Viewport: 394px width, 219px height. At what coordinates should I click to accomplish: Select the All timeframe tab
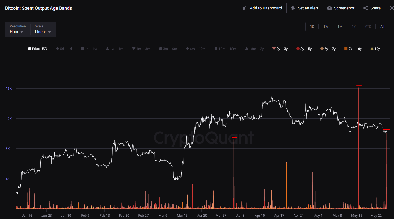pos(382,26)
